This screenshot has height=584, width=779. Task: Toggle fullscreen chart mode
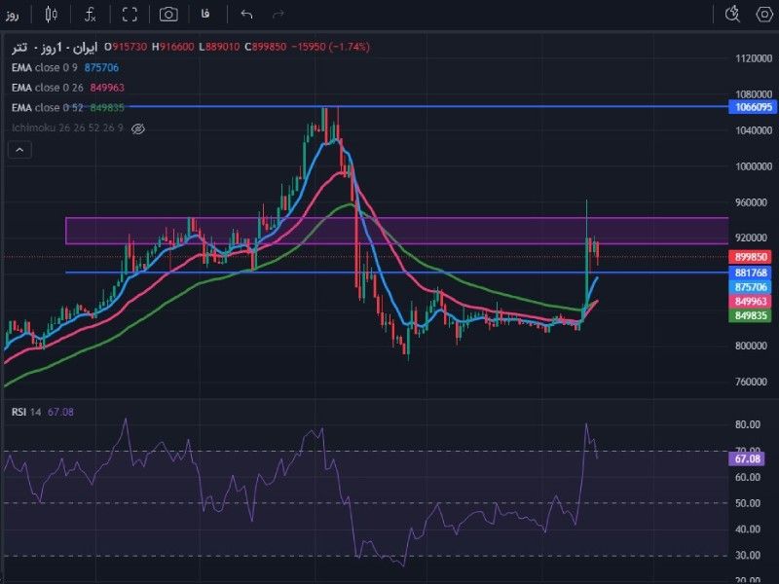point(130,15)
